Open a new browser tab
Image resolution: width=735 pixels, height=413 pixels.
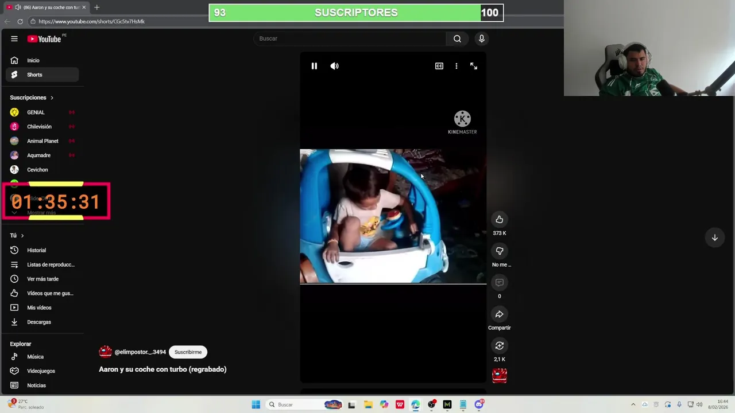point(96,7)
